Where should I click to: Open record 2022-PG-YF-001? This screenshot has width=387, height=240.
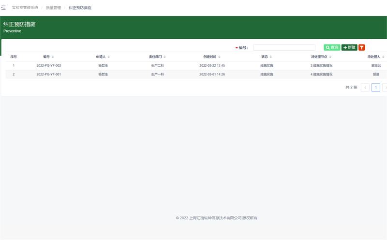coord(48,75)
